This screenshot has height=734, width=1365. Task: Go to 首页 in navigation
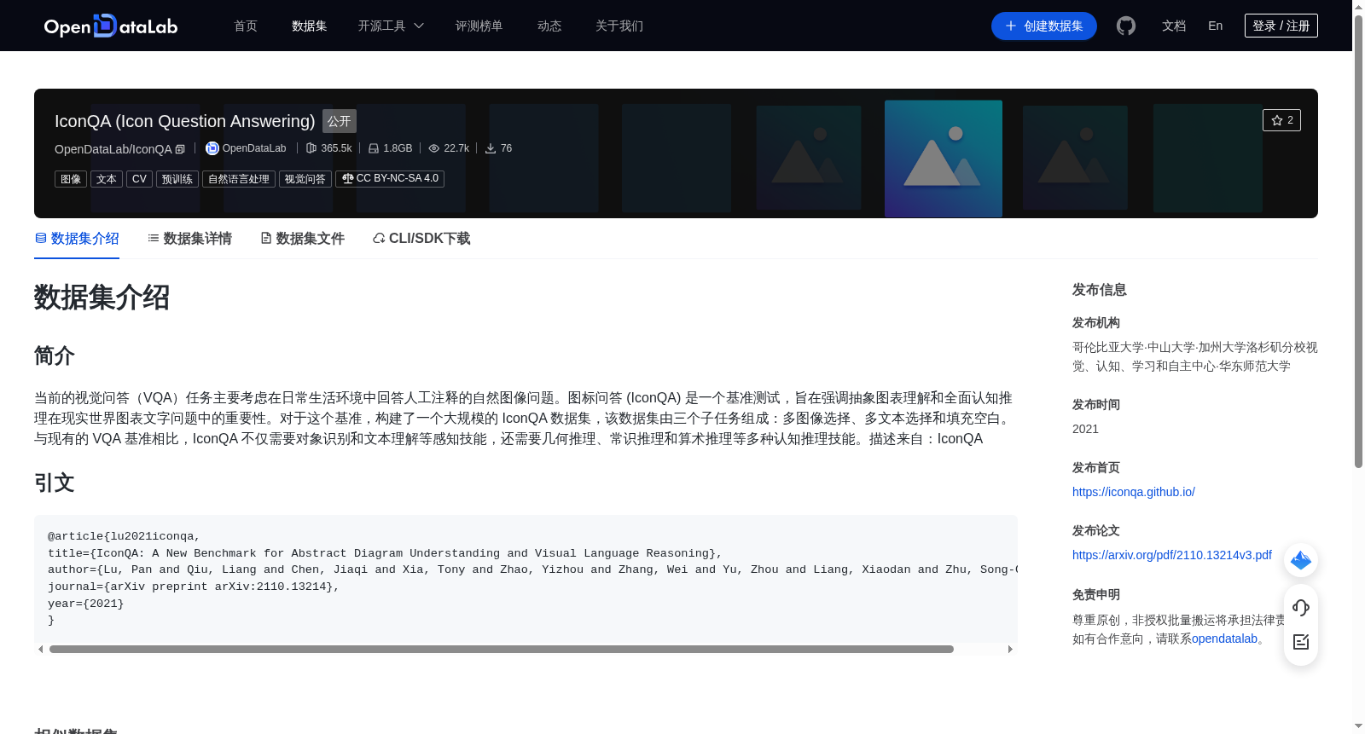[246, 26]
